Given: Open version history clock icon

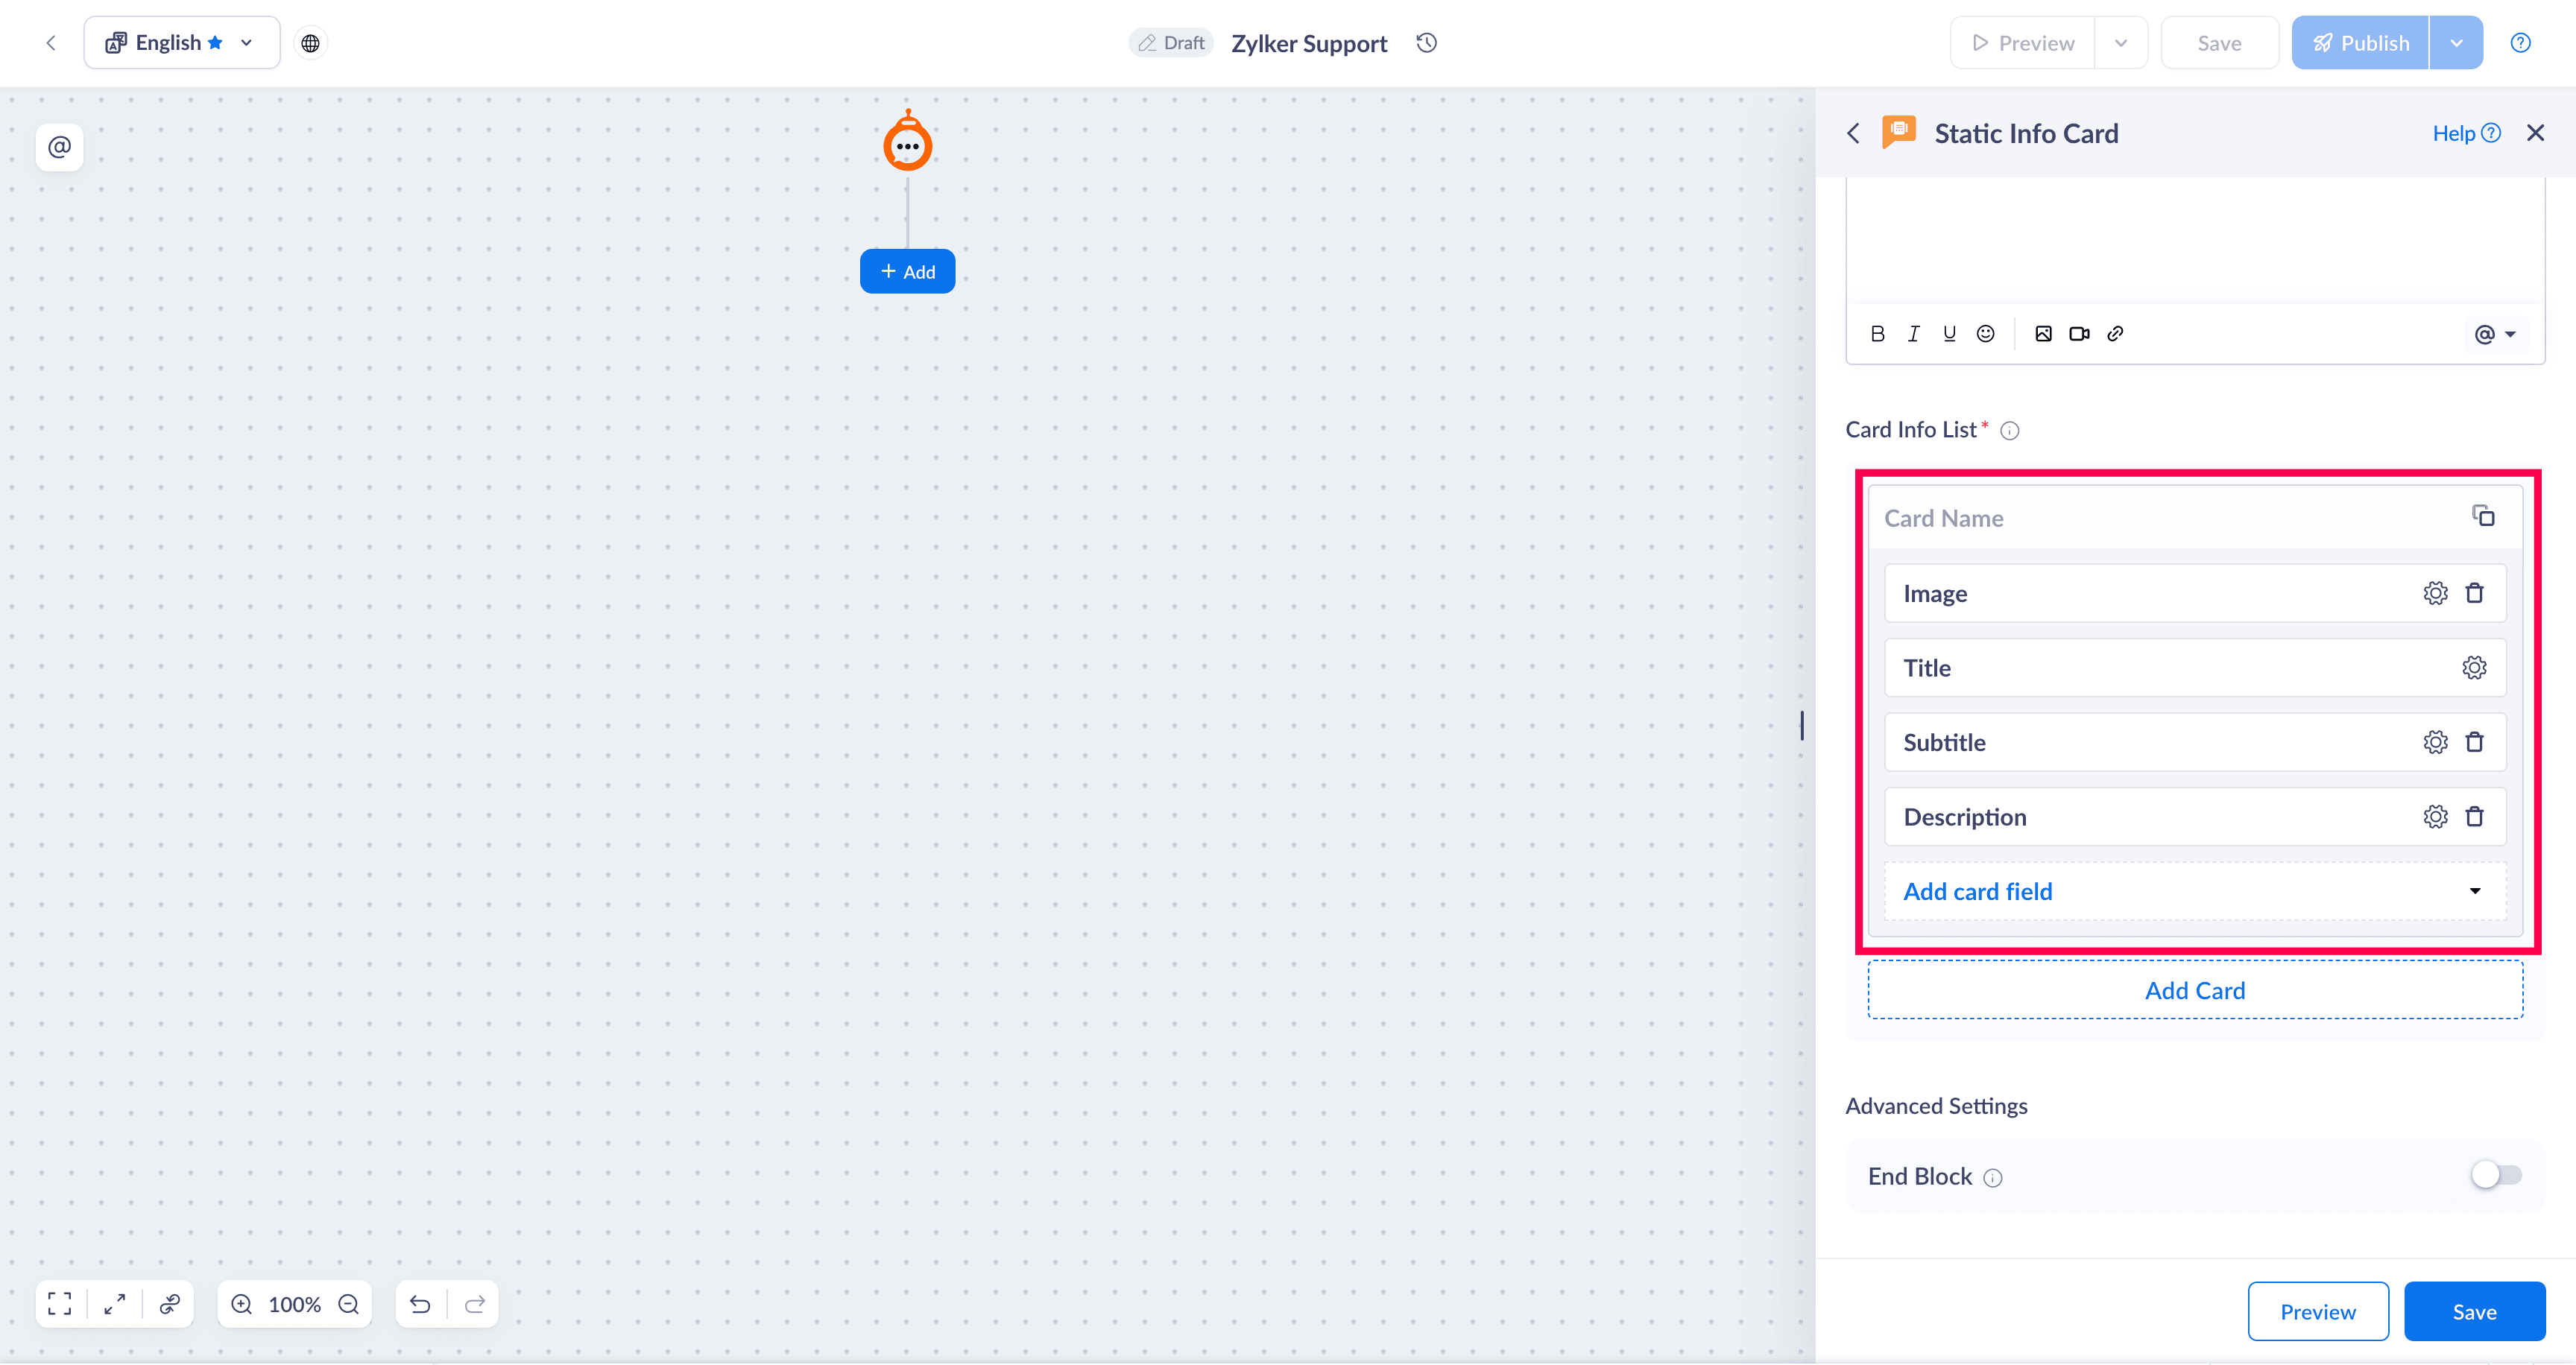Looking at the screenshot, I should pos(1427,43).
